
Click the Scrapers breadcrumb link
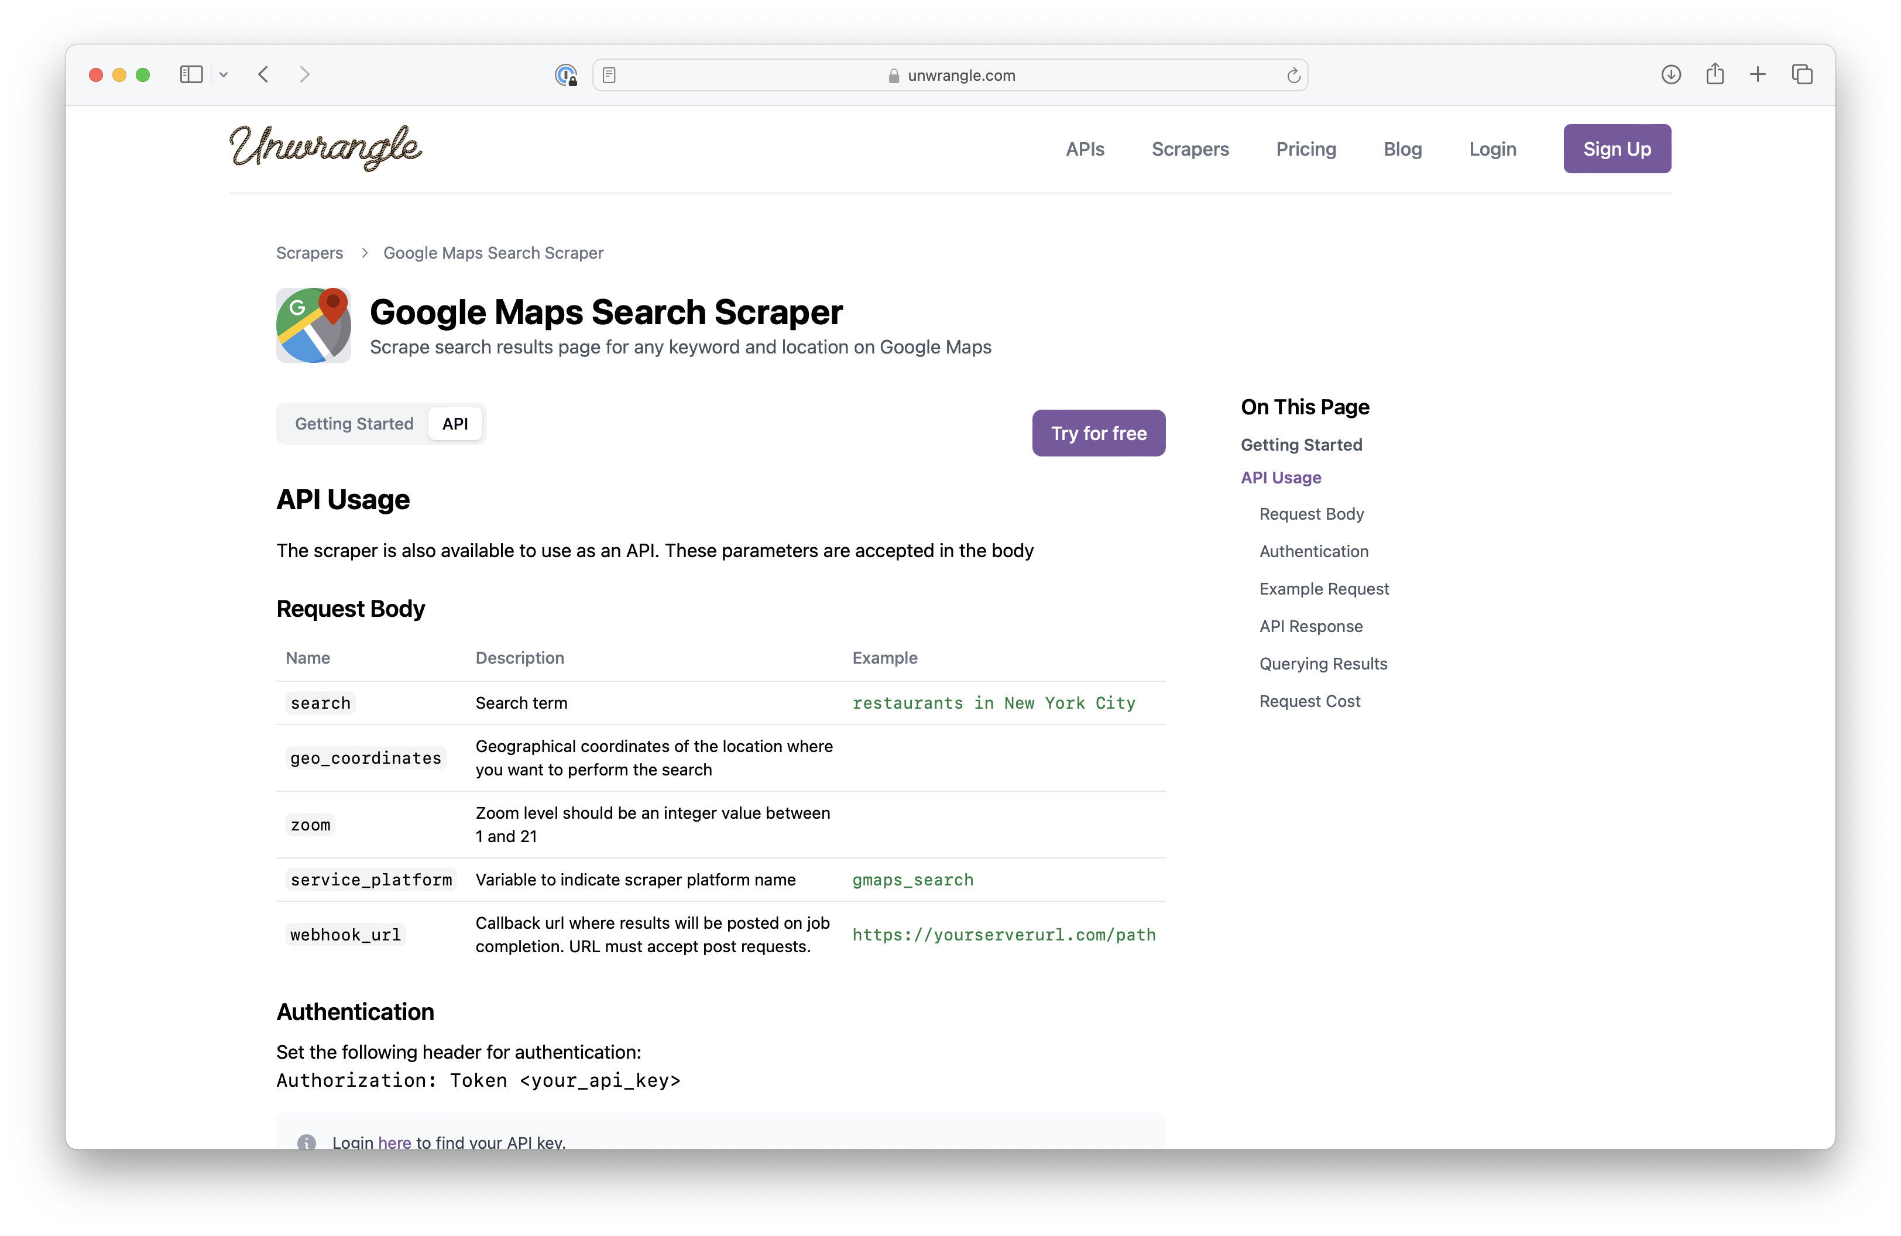[310, 253]
